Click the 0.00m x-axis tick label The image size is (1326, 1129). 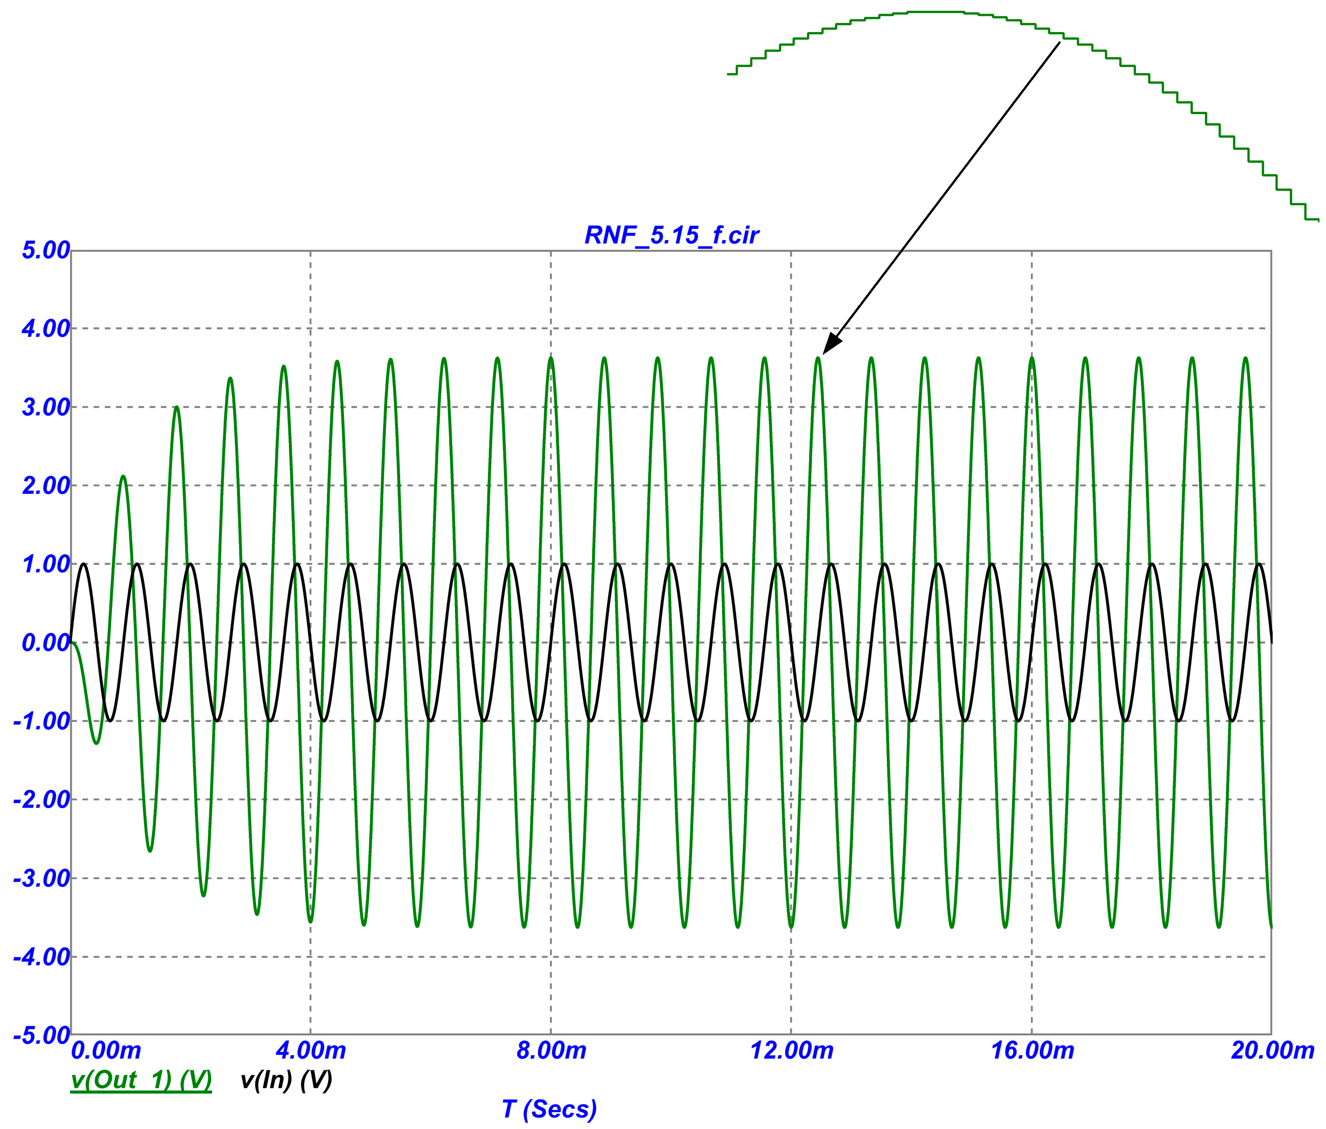[106, 1050]
